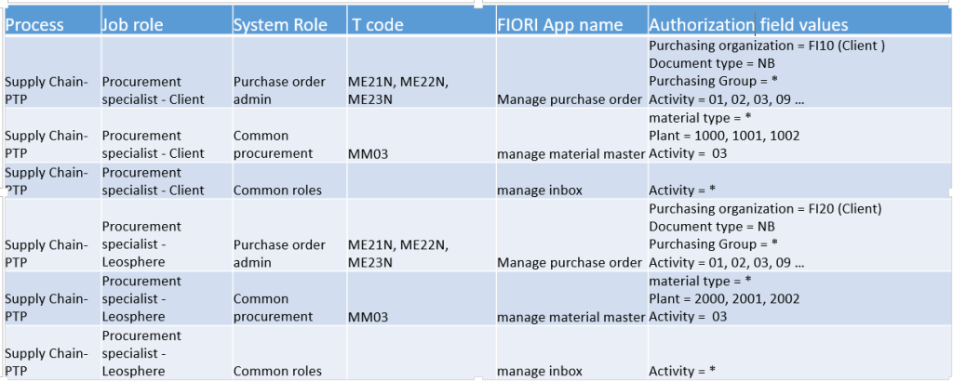Select the last row's manage inbox cell
The image size is (953, 381).
[540, 372]
